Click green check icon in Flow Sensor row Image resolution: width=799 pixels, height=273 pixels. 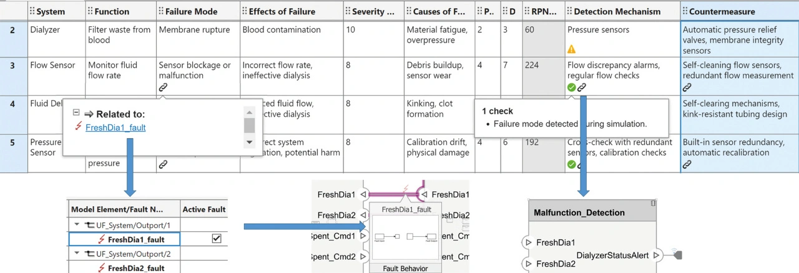572,87
